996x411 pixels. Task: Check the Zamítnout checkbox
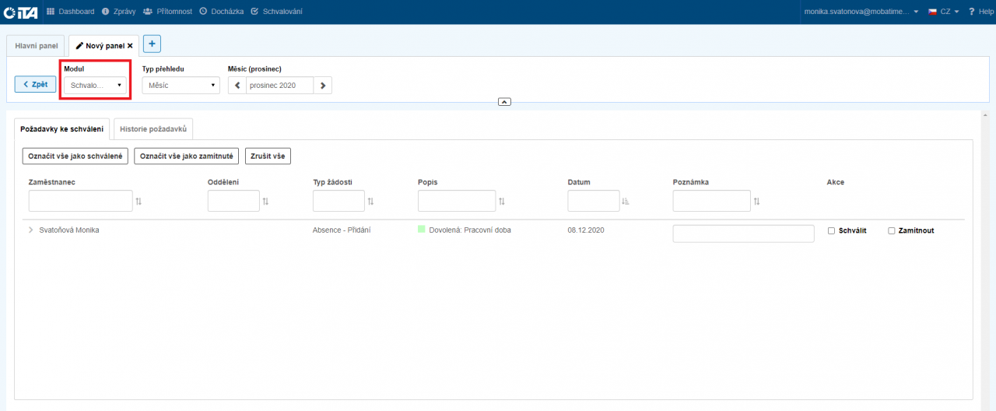pyautogui.click(x=892, y=231)
